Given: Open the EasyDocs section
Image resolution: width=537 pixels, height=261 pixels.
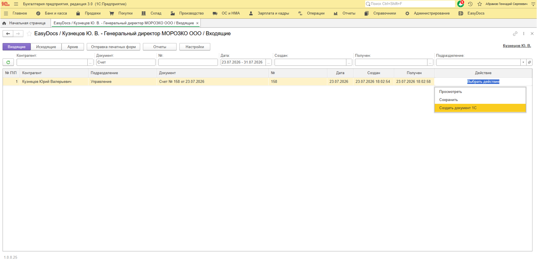Looking at the screenshot, I should [x=476, y=13].
